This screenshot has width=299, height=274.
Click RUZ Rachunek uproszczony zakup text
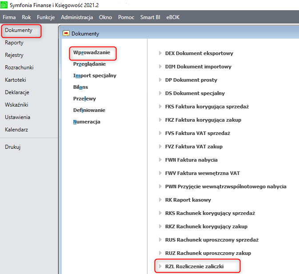(208, 253)
